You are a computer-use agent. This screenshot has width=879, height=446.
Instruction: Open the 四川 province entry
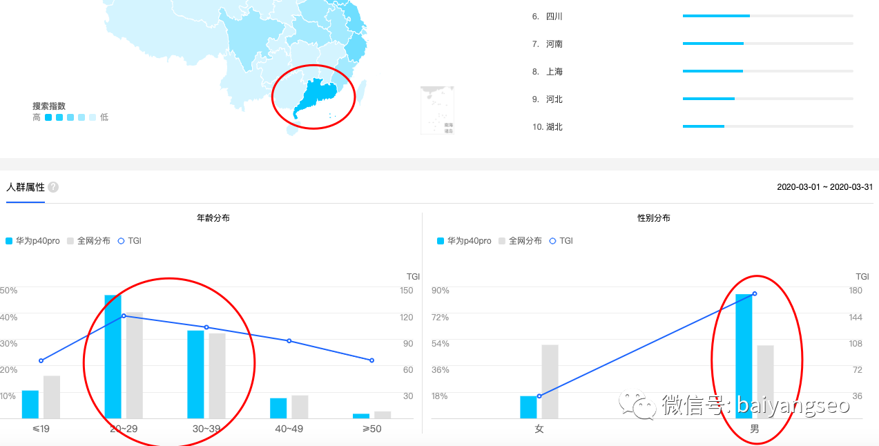(554, 16)
